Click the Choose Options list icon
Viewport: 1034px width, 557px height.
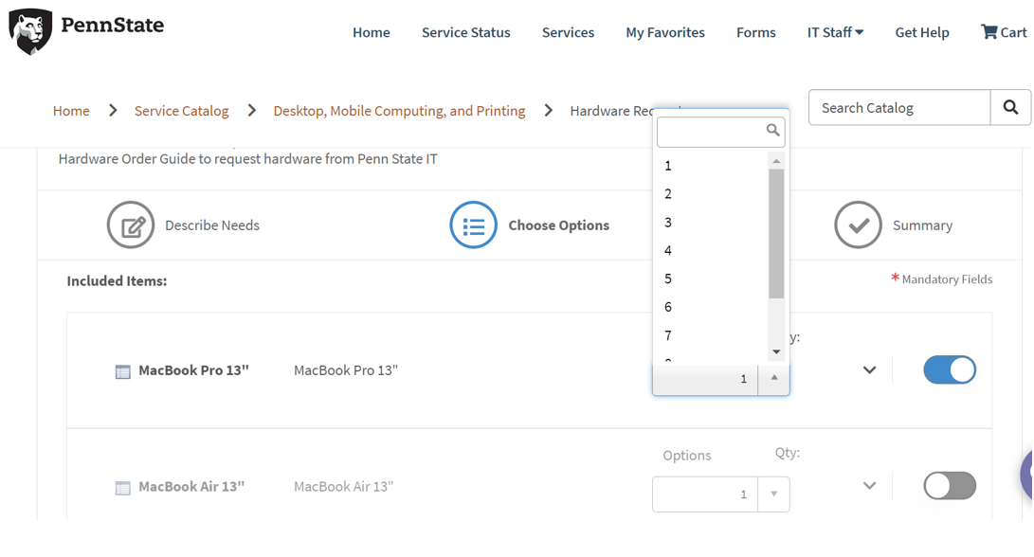click(473, 225)
